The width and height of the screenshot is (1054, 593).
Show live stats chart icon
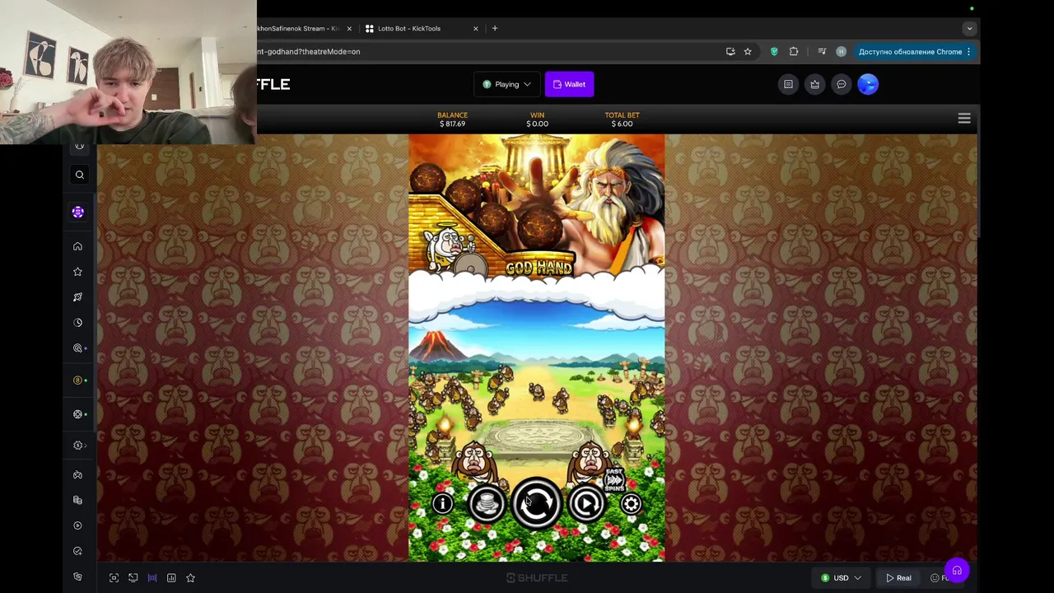pyautogui.click(x=171, y=578)
